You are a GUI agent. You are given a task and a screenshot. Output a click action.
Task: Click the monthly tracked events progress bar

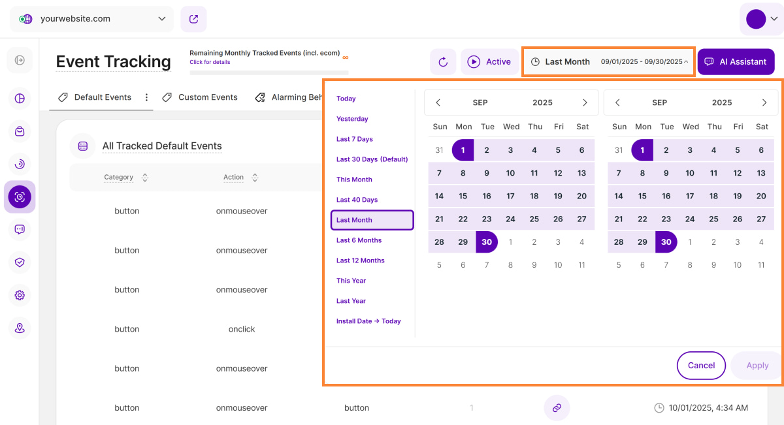coord(269,72)
